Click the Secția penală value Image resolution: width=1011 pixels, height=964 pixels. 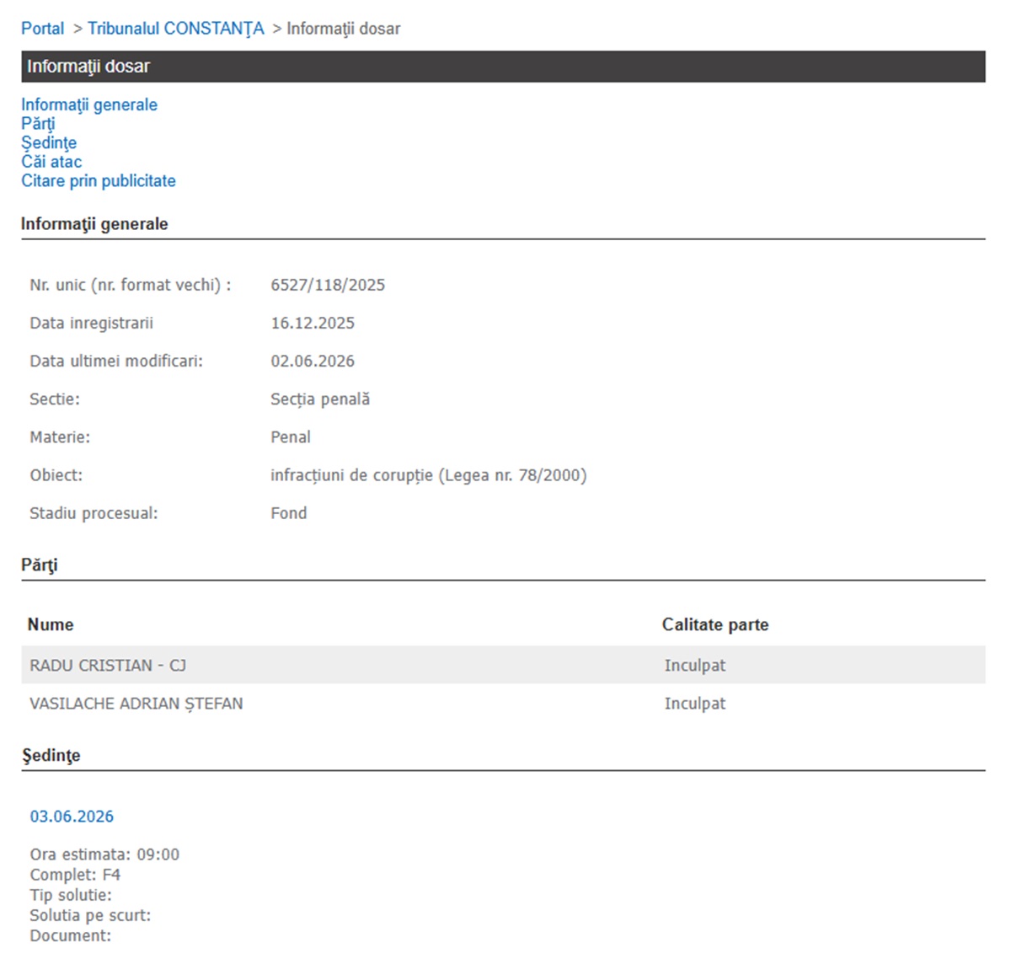[320, 399]
